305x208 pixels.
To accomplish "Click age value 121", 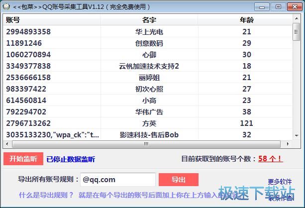I will (246, 123).
